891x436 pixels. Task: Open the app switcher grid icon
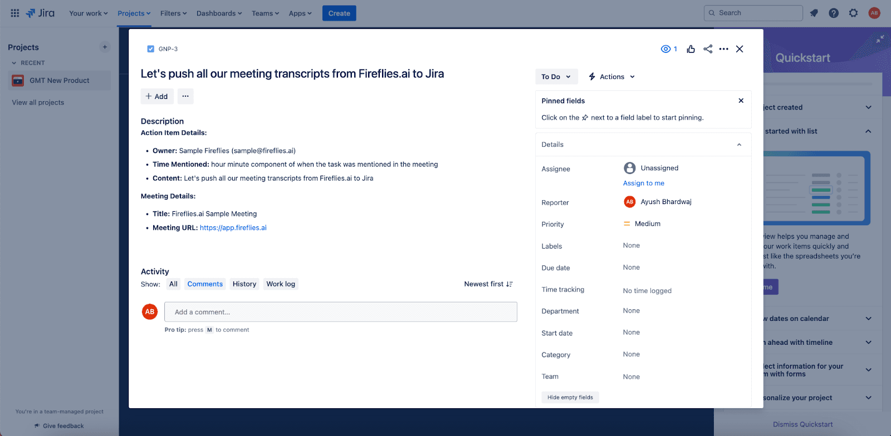pyautogui.click(x=15, y=13)
